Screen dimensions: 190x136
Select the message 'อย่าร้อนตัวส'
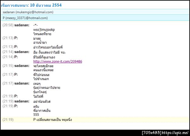[x=42, y=102]
